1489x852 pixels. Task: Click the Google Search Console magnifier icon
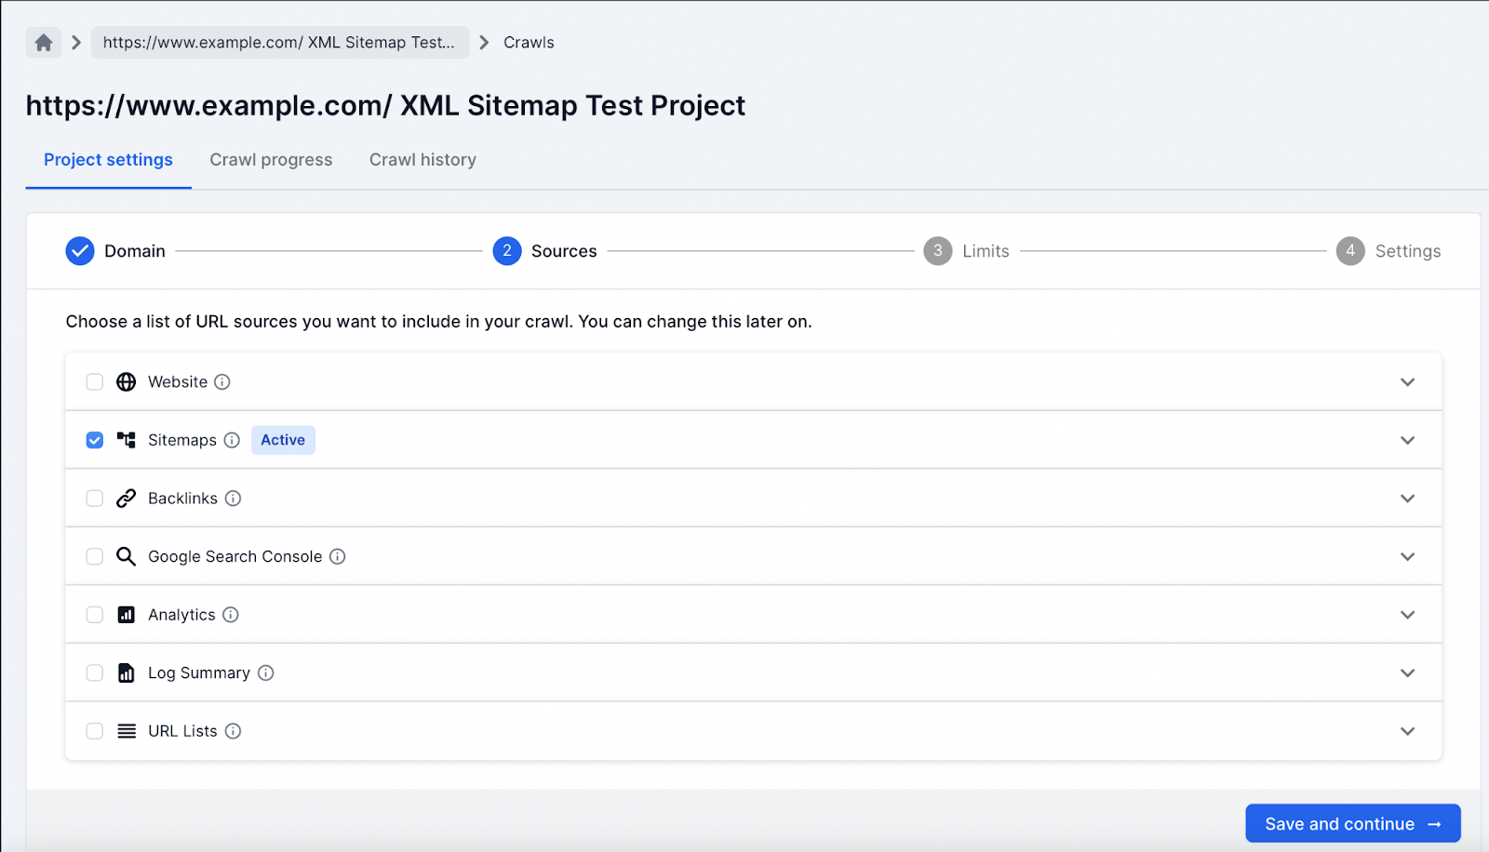tap(126, 556)
